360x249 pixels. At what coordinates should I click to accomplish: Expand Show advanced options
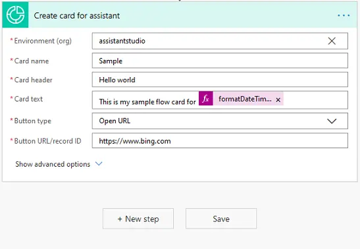pos(59,164)
